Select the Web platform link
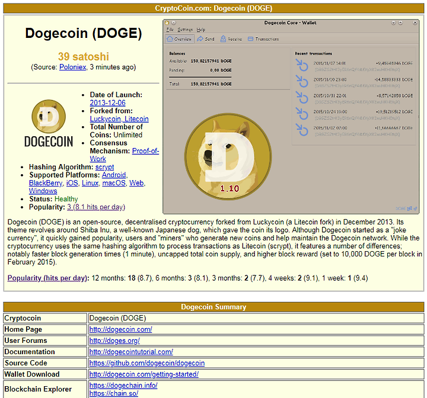Screen dimensions: 427x398 136,183
